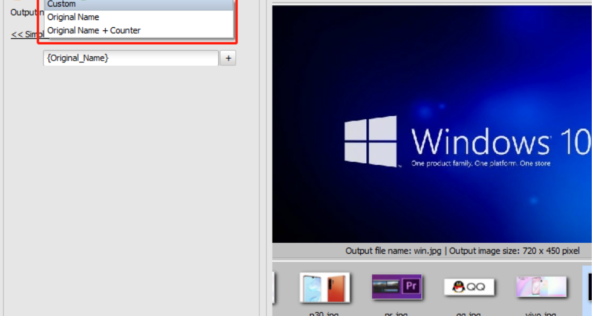
Task: Choose Original Name from the naming list
Action: pos(139,17)
